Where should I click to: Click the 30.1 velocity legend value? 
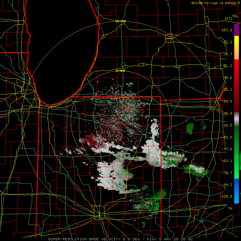[x=228, y=90]
